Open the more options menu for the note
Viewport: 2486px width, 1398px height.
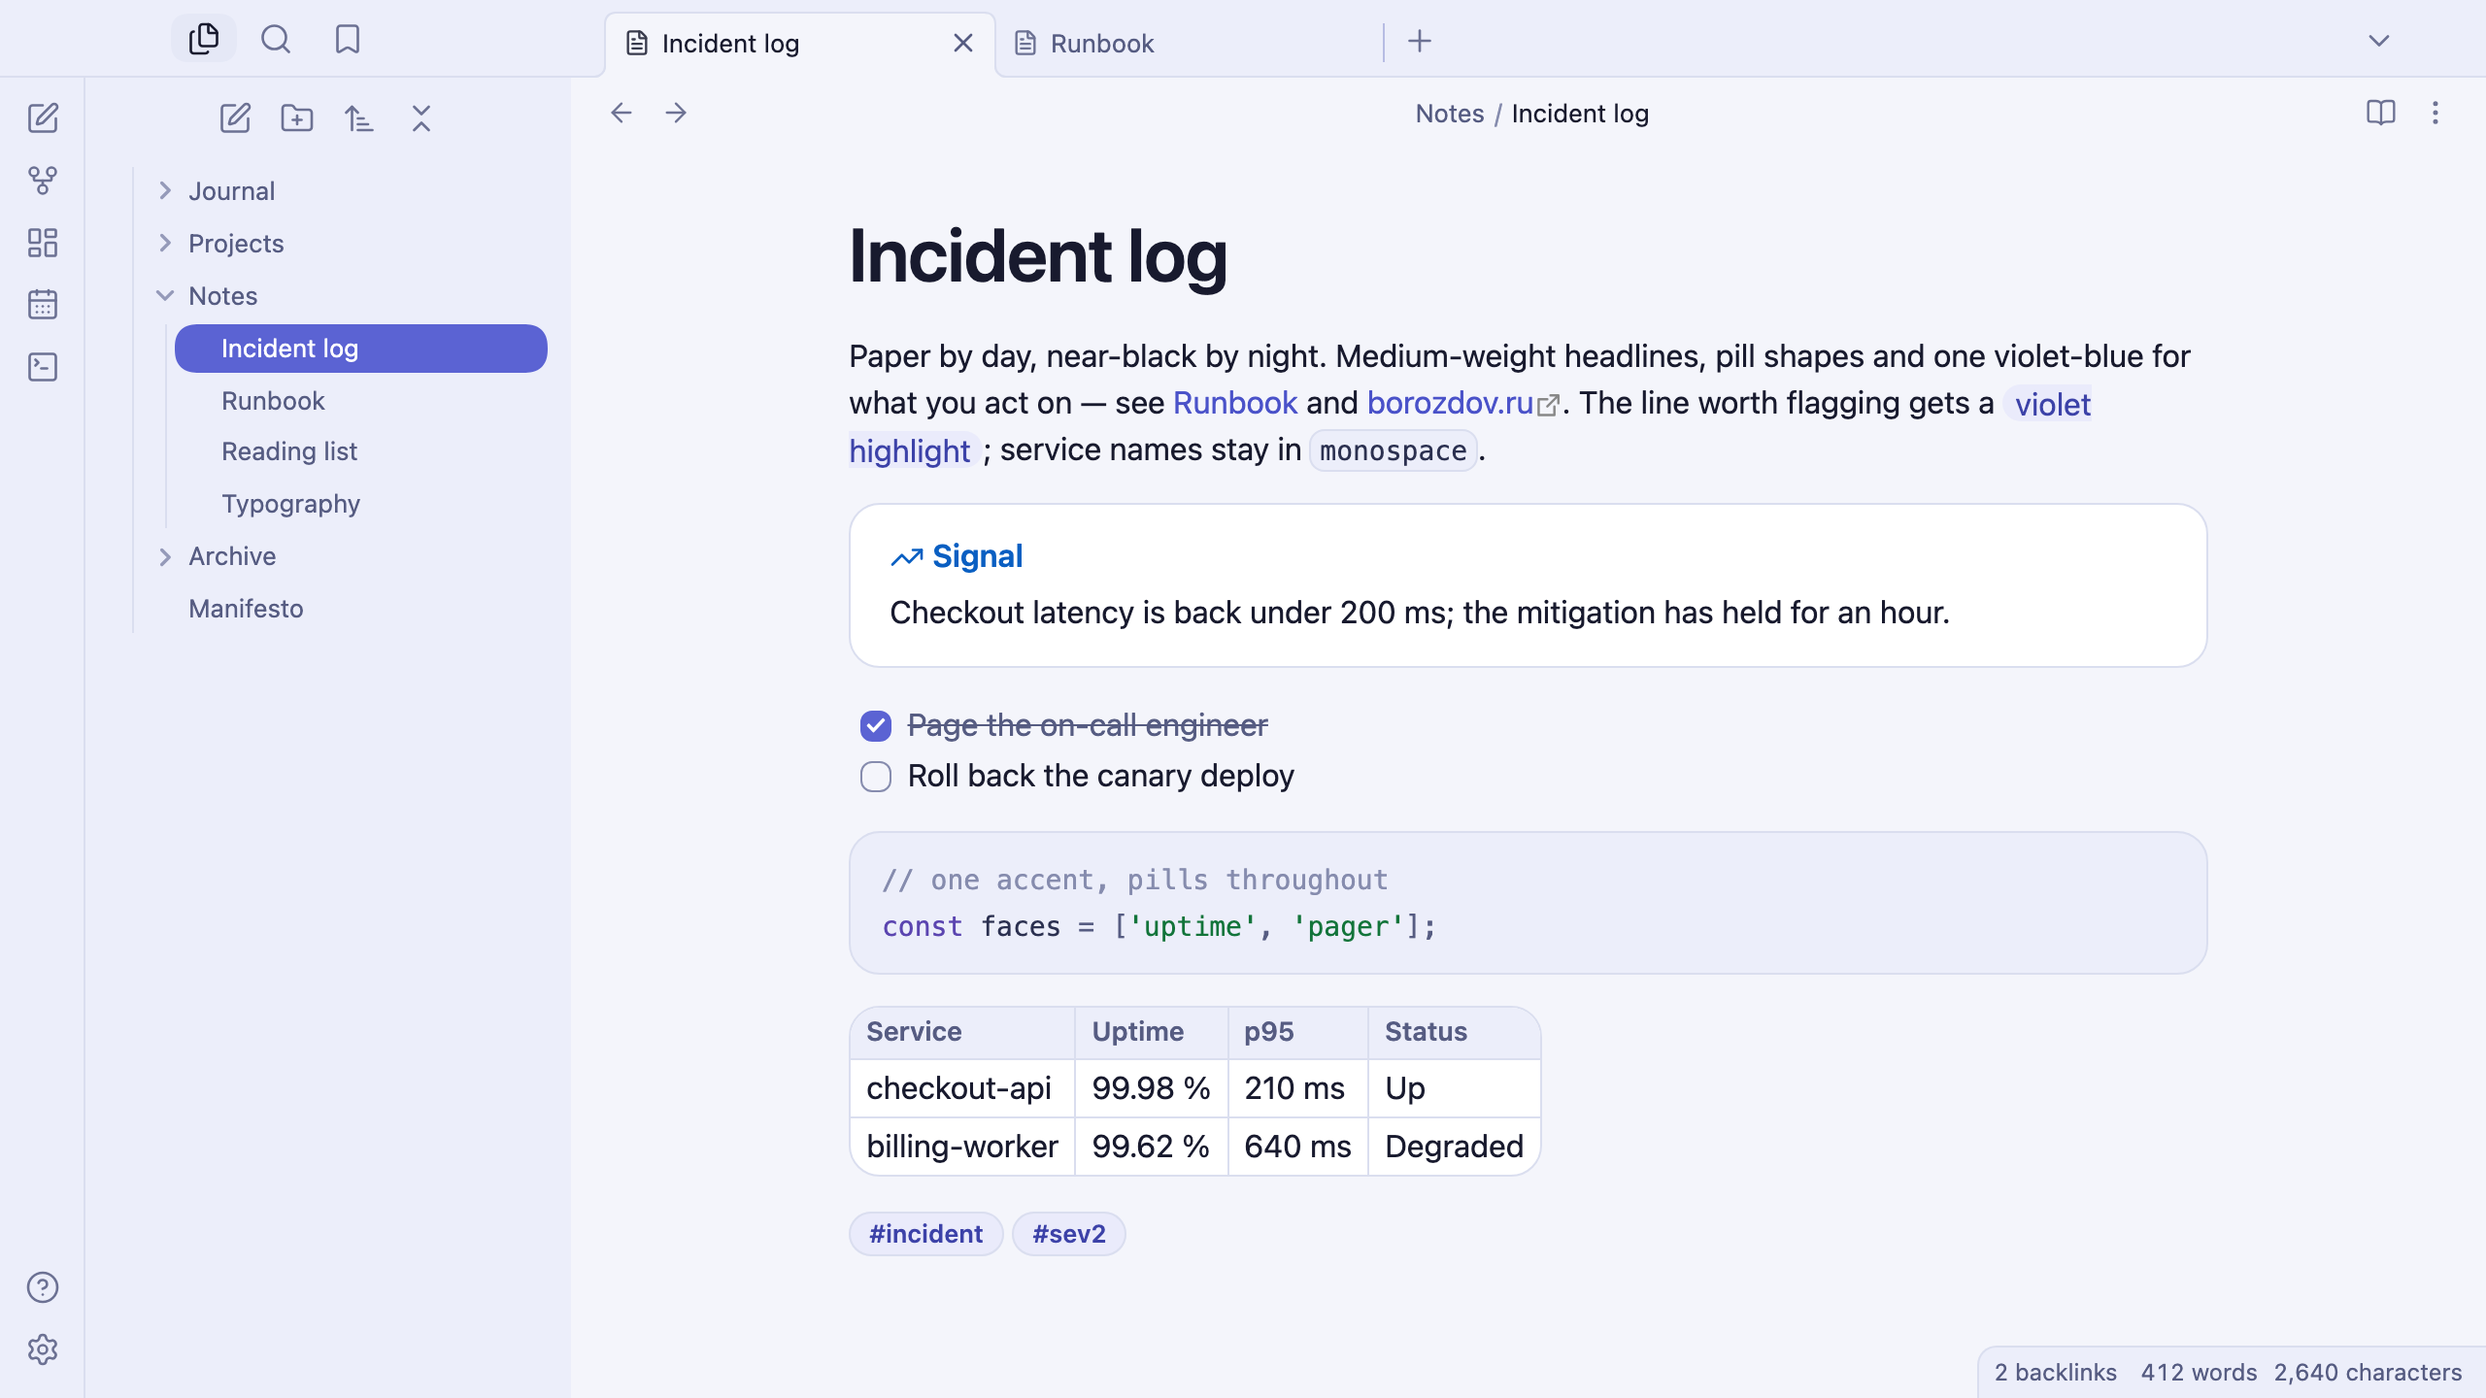pyautogui.click(x=2436, y=114)
